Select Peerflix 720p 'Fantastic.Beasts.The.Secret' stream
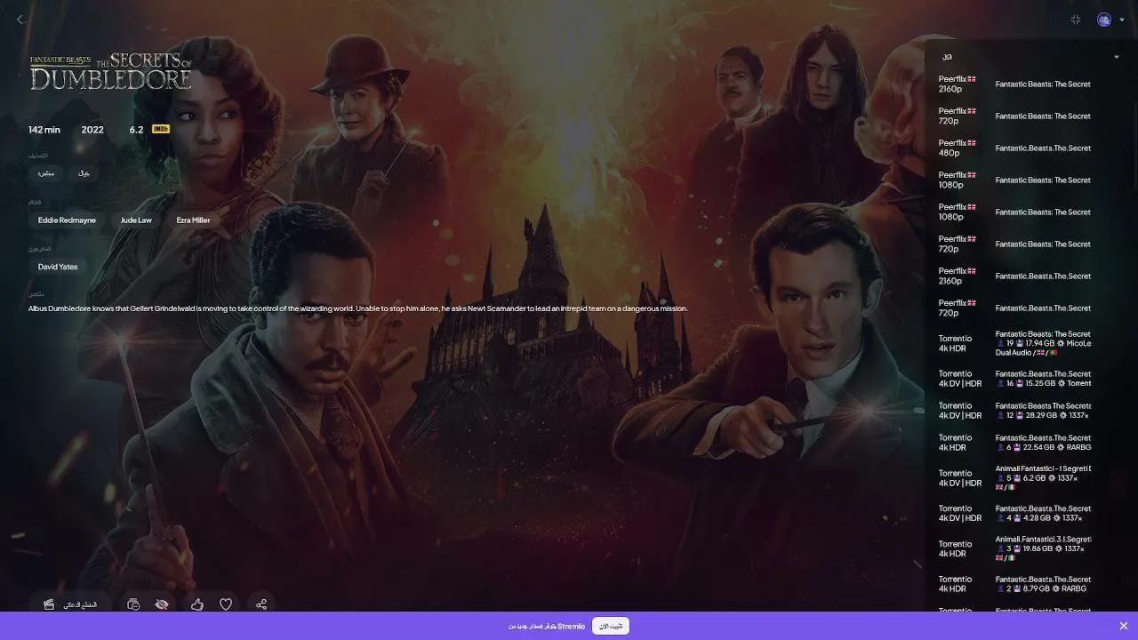Image resolution: width=1138 pixels, height=640 pixels. [x=1016, y=308]
